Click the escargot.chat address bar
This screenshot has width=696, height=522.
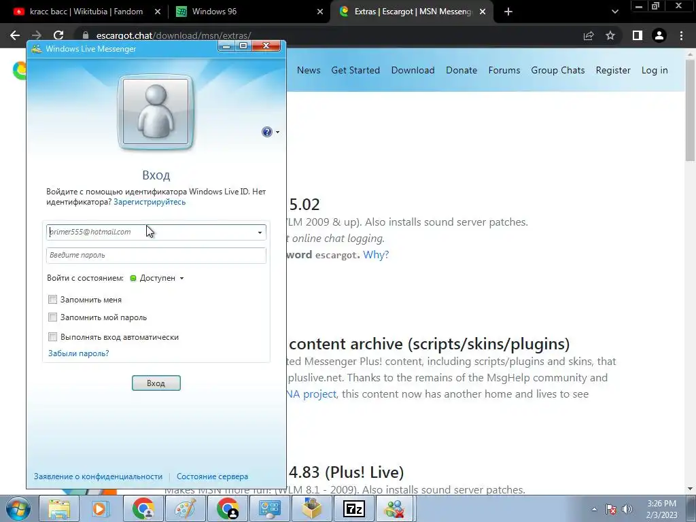[x=328, y=35]
